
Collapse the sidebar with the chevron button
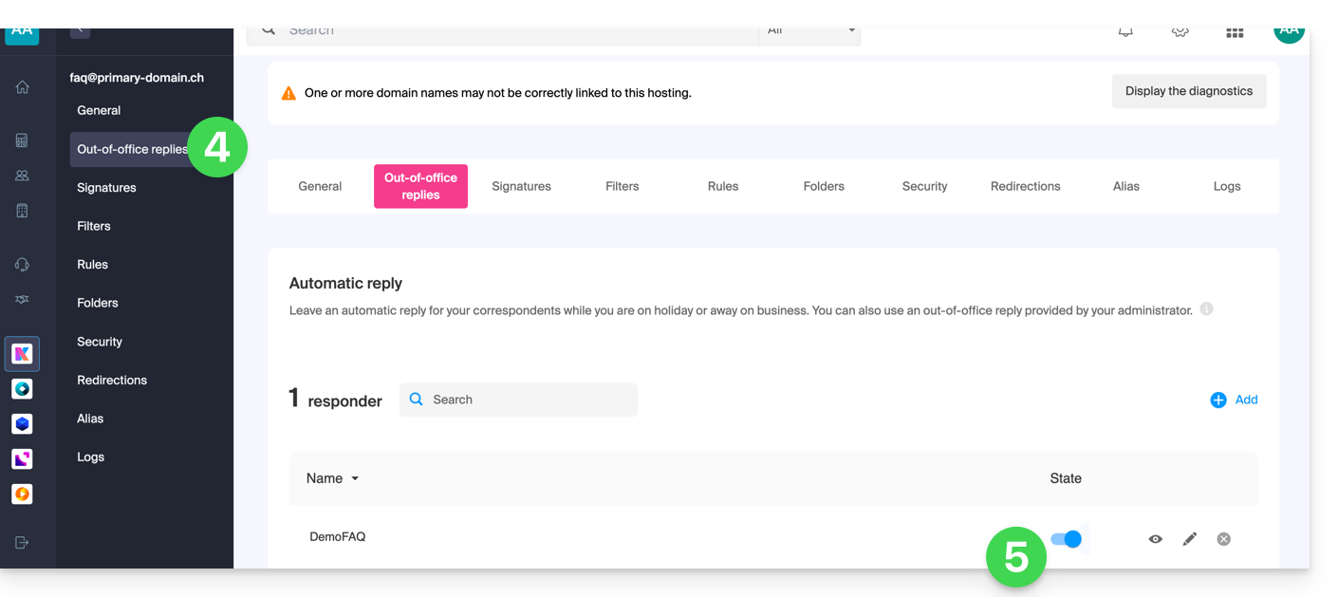pos(81,30)
